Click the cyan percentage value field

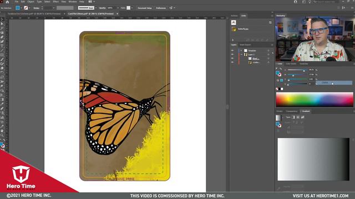pyautogui.click(x=312, y=70)
